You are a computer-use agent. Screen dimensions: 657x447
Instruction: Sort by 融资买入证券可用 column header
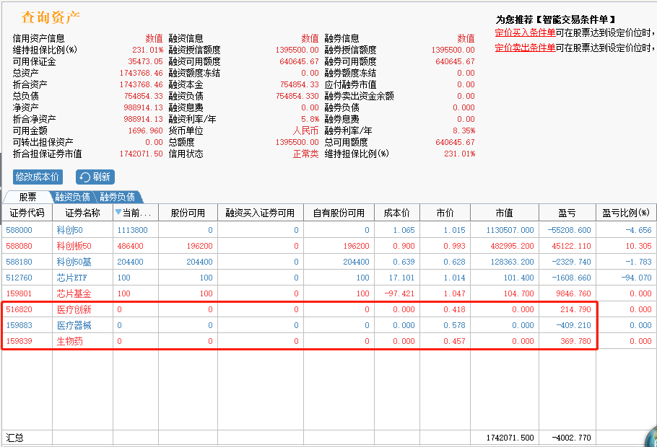(260, 213)
